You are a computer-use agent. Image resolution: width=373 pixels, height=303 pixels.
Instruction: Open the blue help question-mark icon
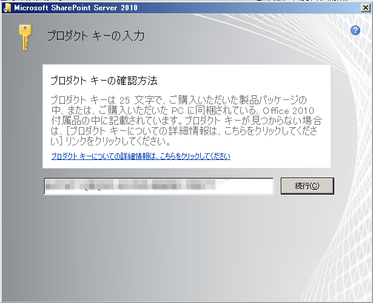[355, 30]
